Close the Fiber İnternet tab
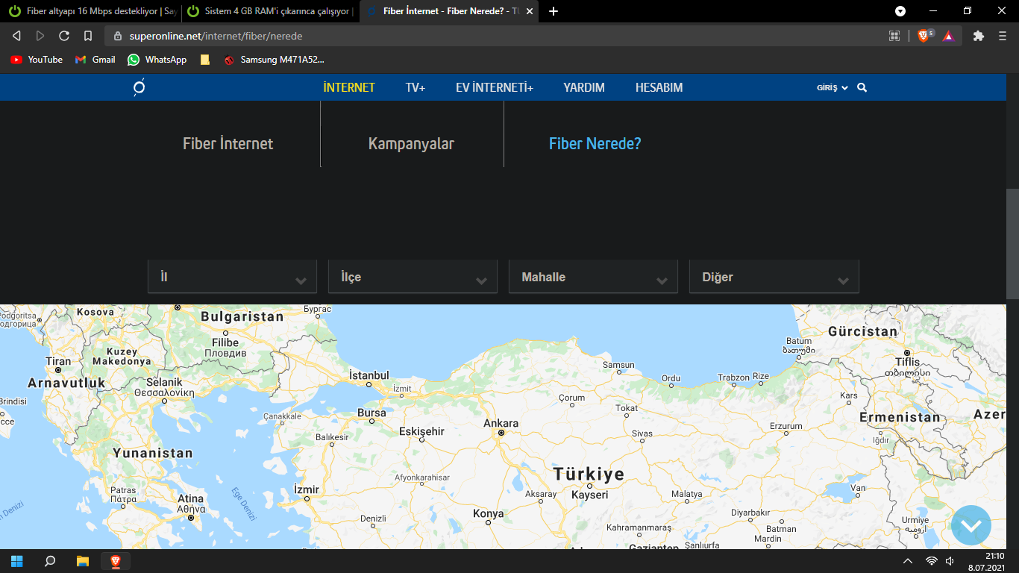This screenshot has height=573, width=1019. pyautogui.click(x=530, y=11)
